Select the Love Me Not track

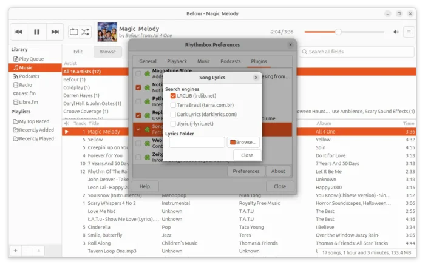[x=239, y=211]
